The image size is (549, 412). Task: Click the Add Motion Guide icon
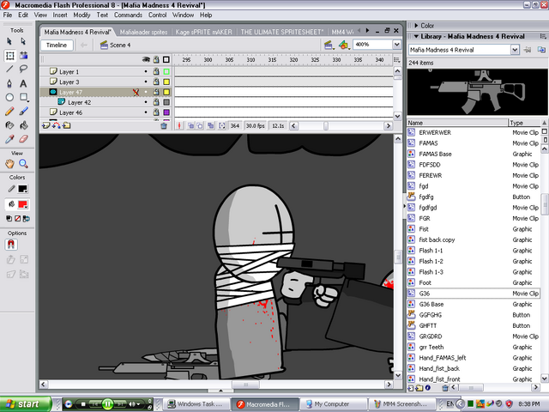coord(56,125)
